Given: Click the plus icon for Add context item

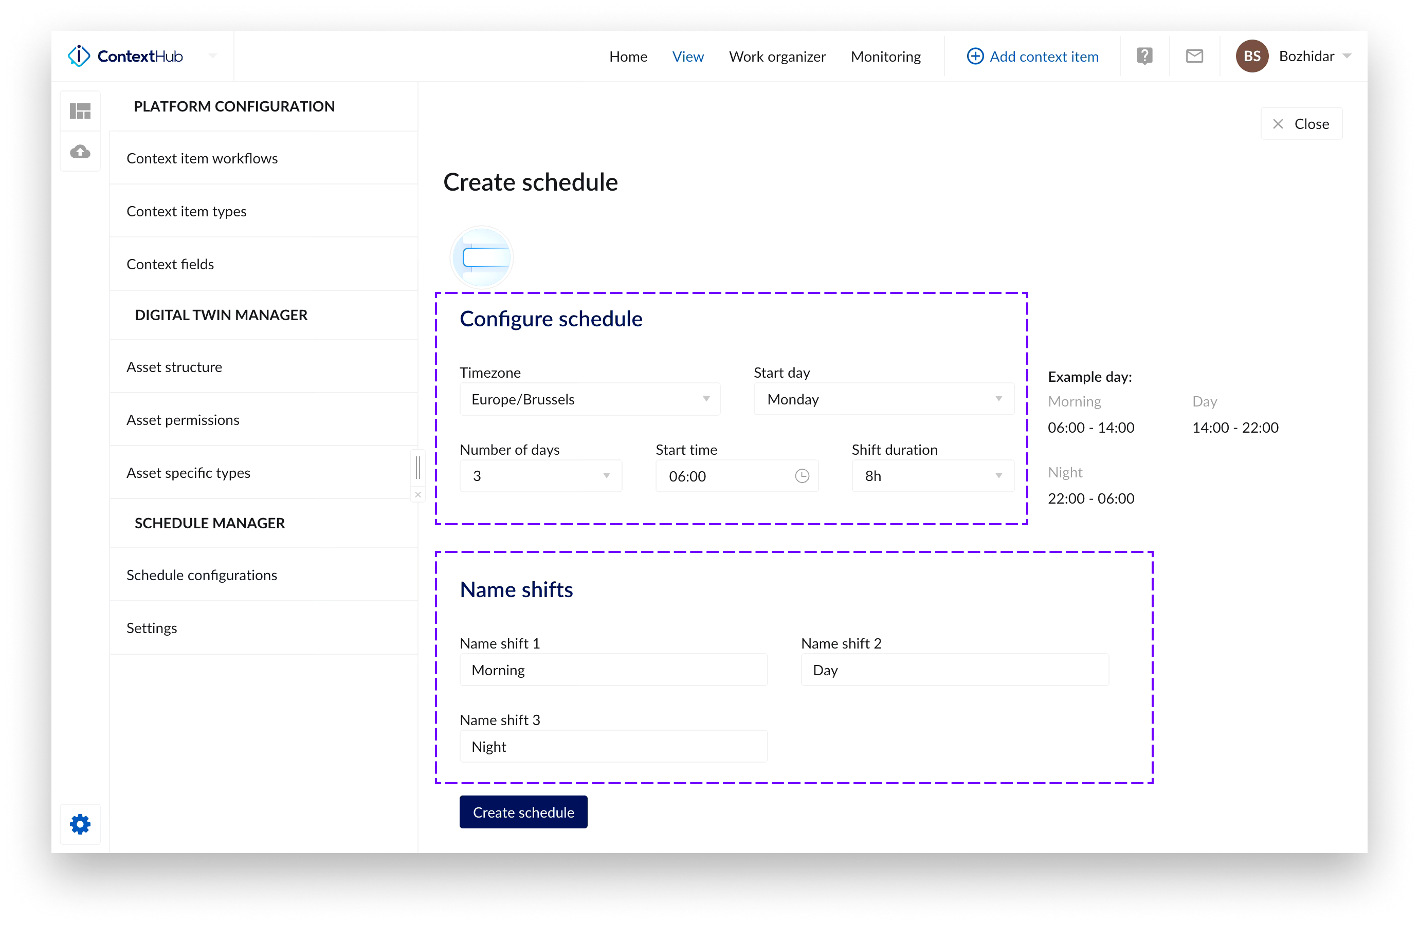Looking at the screenshot, I should (975, 56).
